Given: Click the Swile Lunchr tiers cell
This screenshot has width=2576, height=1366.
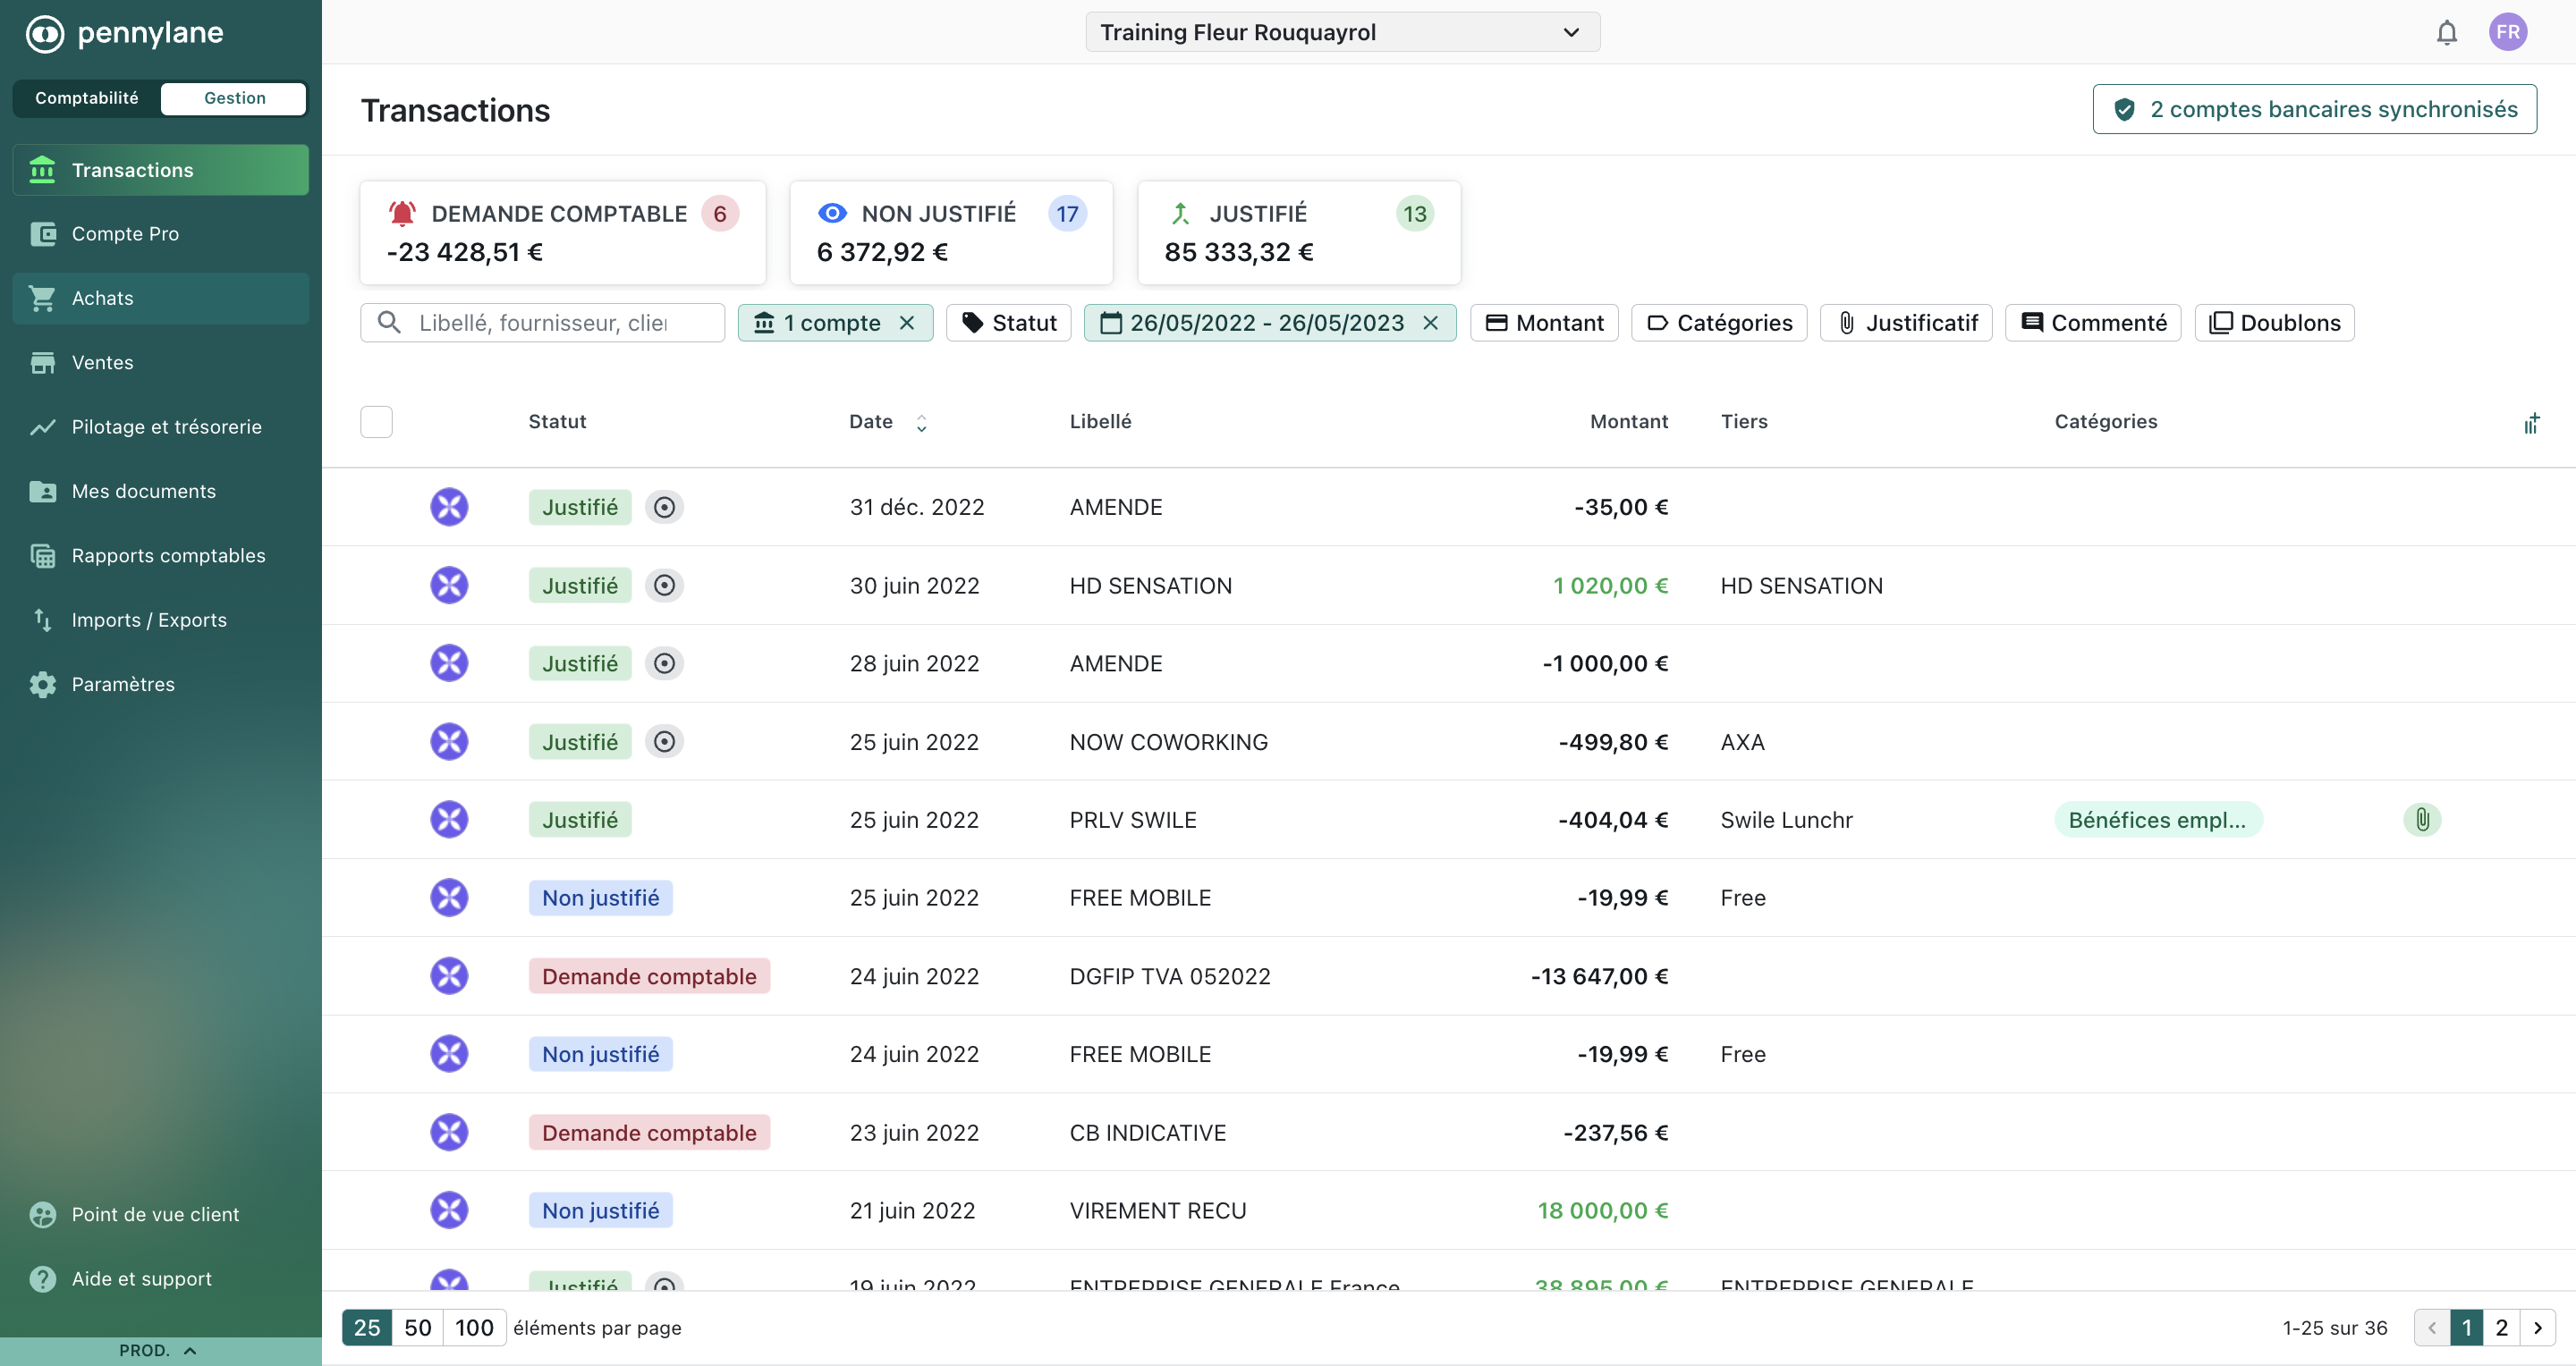Looking at the screenshot, I should coord(1786,820).
